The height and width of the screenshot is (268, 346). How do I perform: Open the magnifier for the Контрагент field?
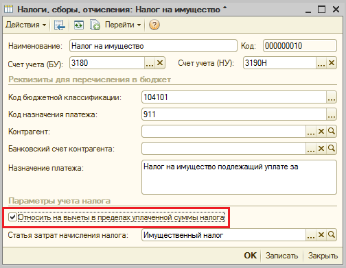[x=332, y=132]
